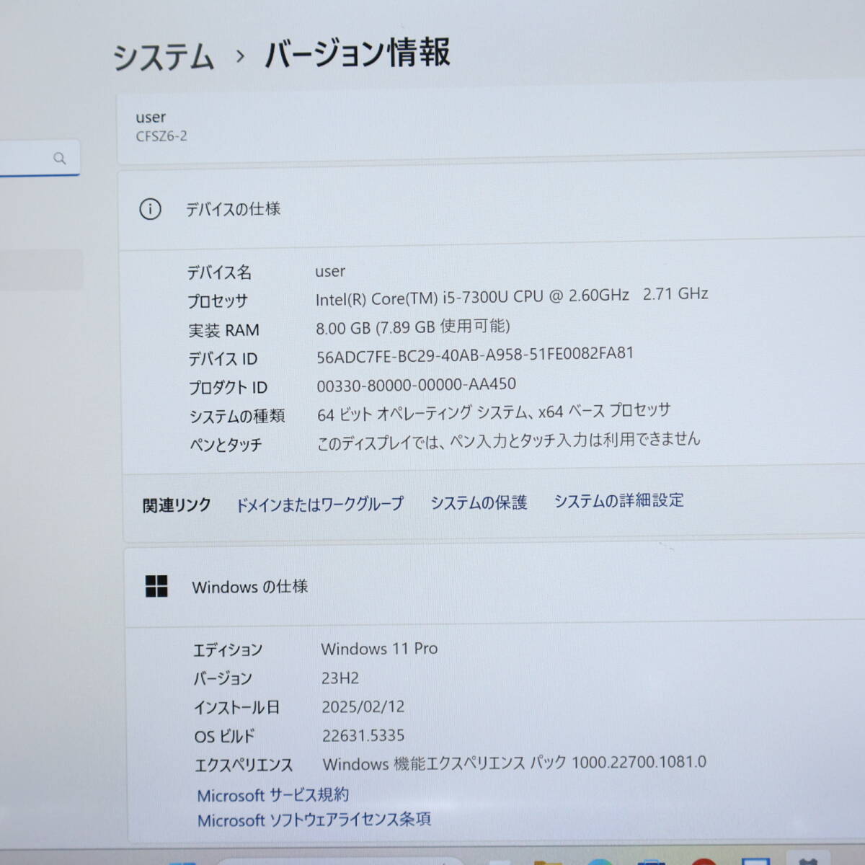Click the インストール日 label
This screenshot has width=865, height=865.
click(x=236, y=708)
